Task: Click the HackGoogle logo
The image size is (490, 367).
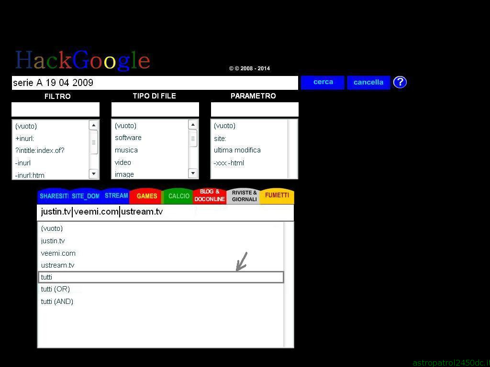Action: (83, 60)
